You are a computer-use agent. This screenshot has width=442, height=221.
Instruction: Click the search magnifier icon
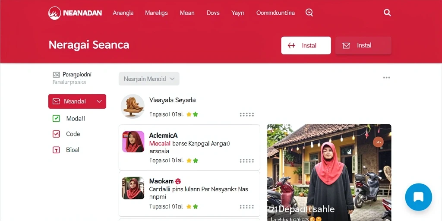coord(387,13)
